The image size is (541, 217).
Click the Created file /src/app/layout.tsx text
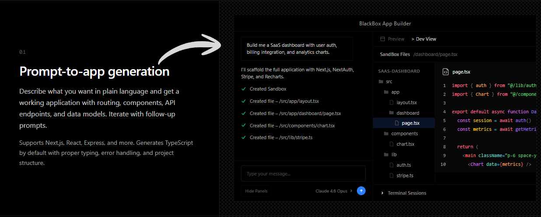pos(284,101)
